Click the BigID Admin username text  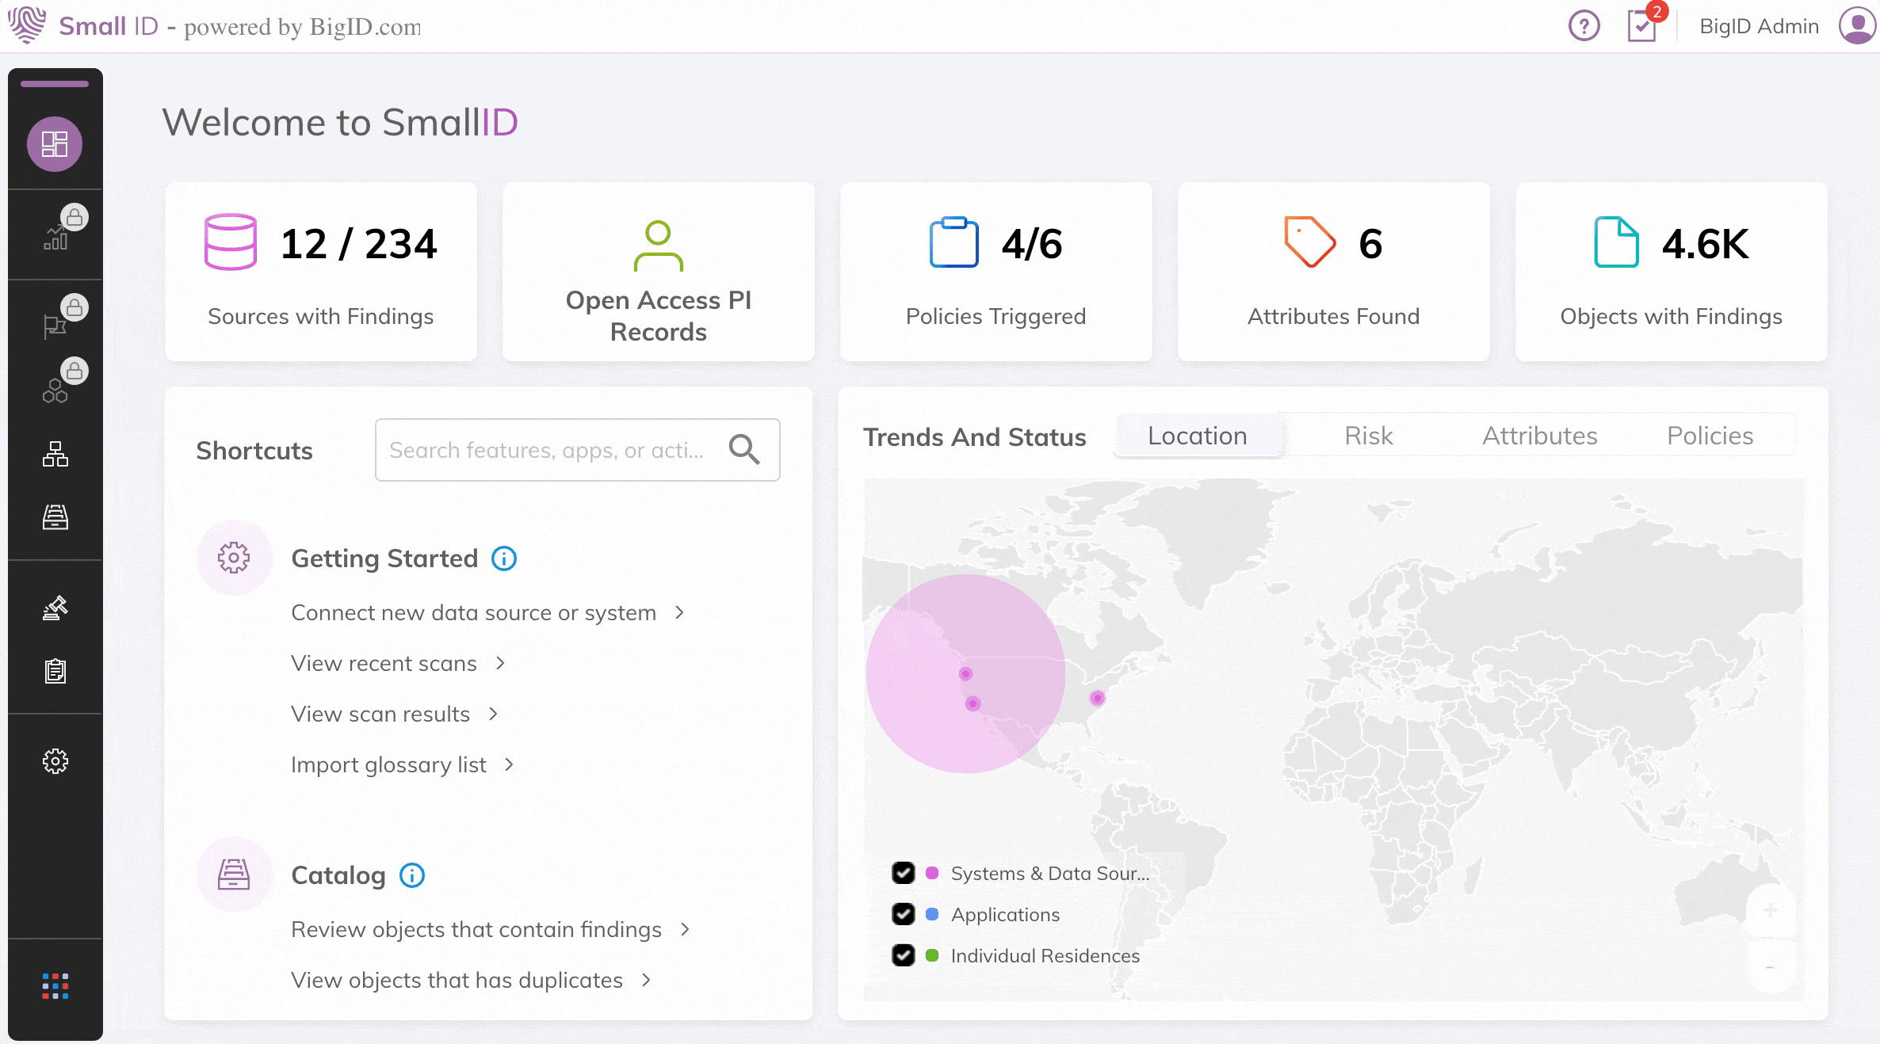click(x=1760, y=26)
